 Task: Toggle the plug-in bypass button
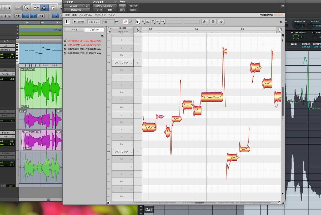tap(134, 6)
